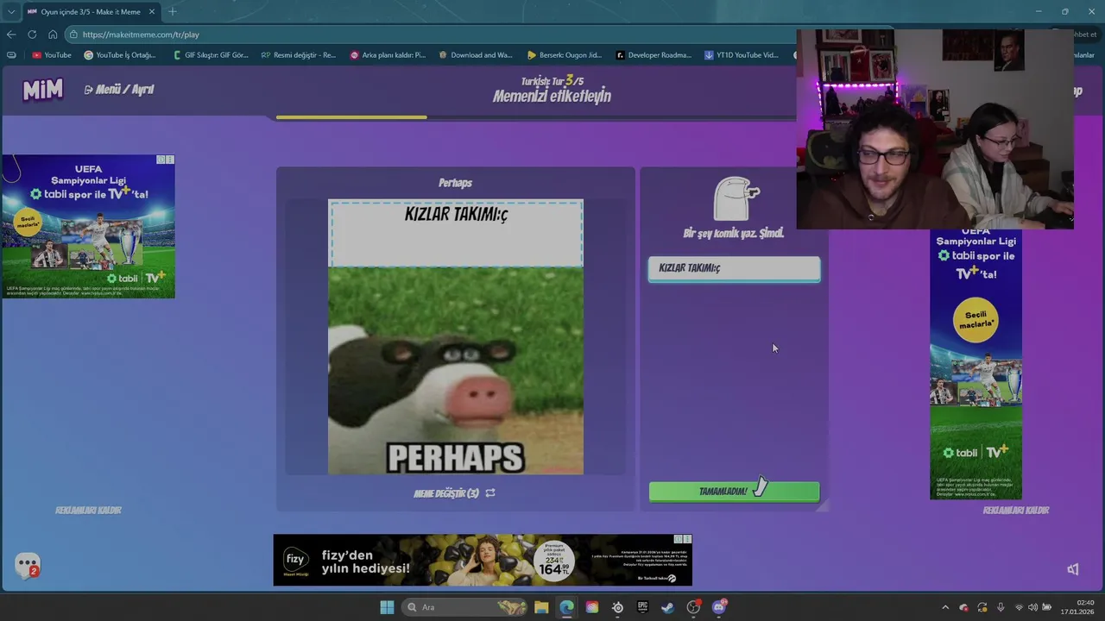The width and height of the screenshot is (1105, 621).
Task: Click the address bar URL
Action: point(141,34)
